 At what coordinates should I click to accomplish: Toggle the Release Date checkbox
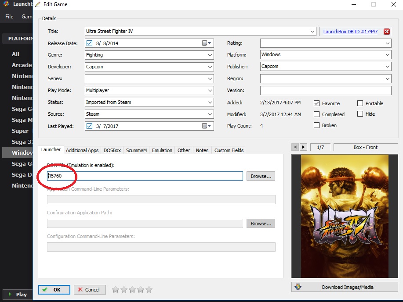[90, 43]
